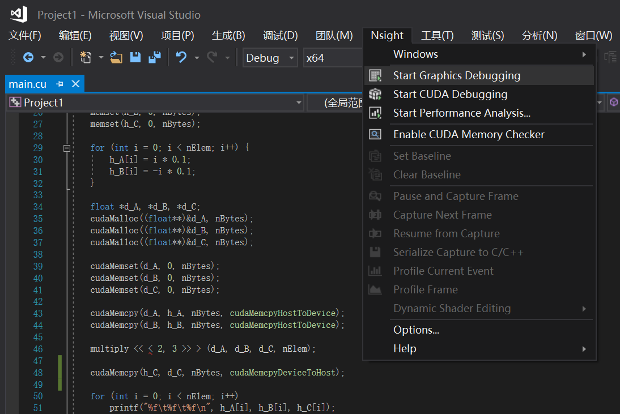Click the Set Baseline icon
620x414 pixels.
point(375,156)
